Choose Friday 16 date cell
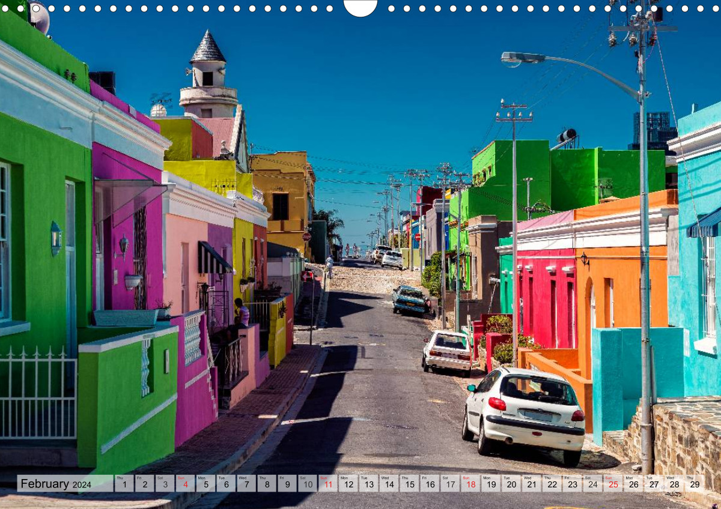721x509 pixels. click(430, 484)
